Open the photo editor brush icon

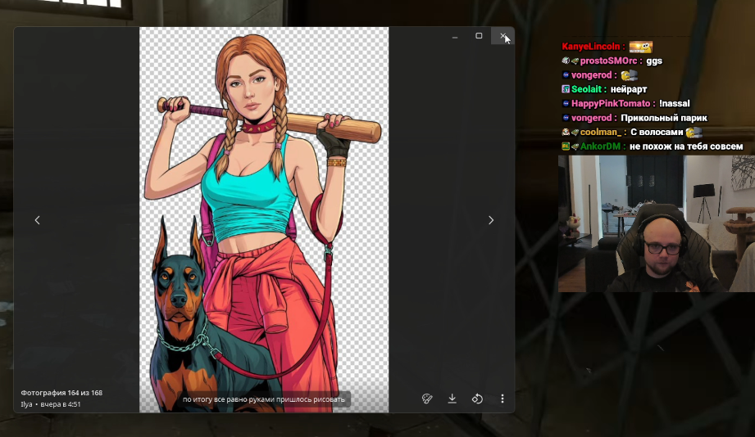click(427, 399)
